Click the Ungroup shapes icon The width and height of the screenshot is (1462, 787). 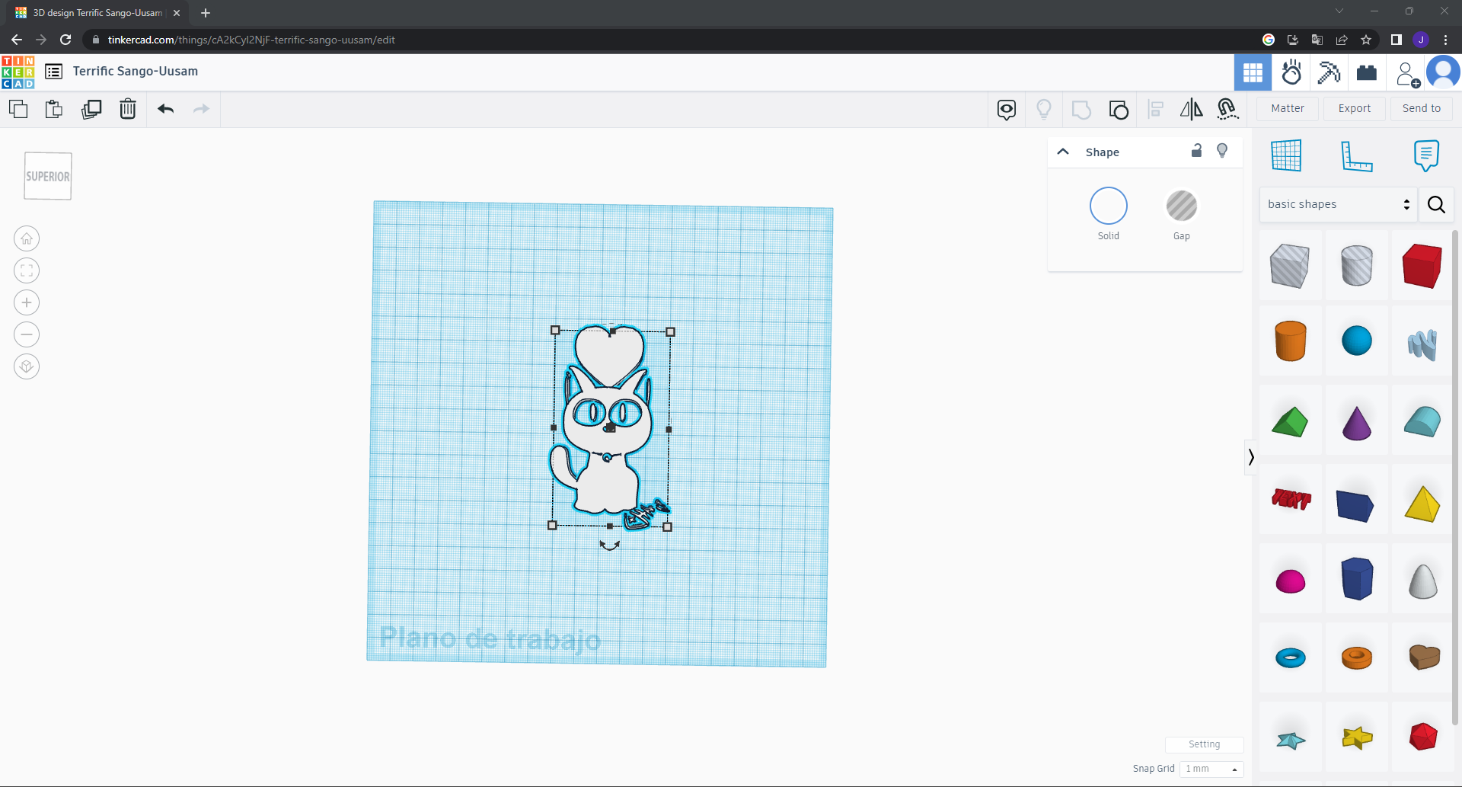(x=1119, y=110)
